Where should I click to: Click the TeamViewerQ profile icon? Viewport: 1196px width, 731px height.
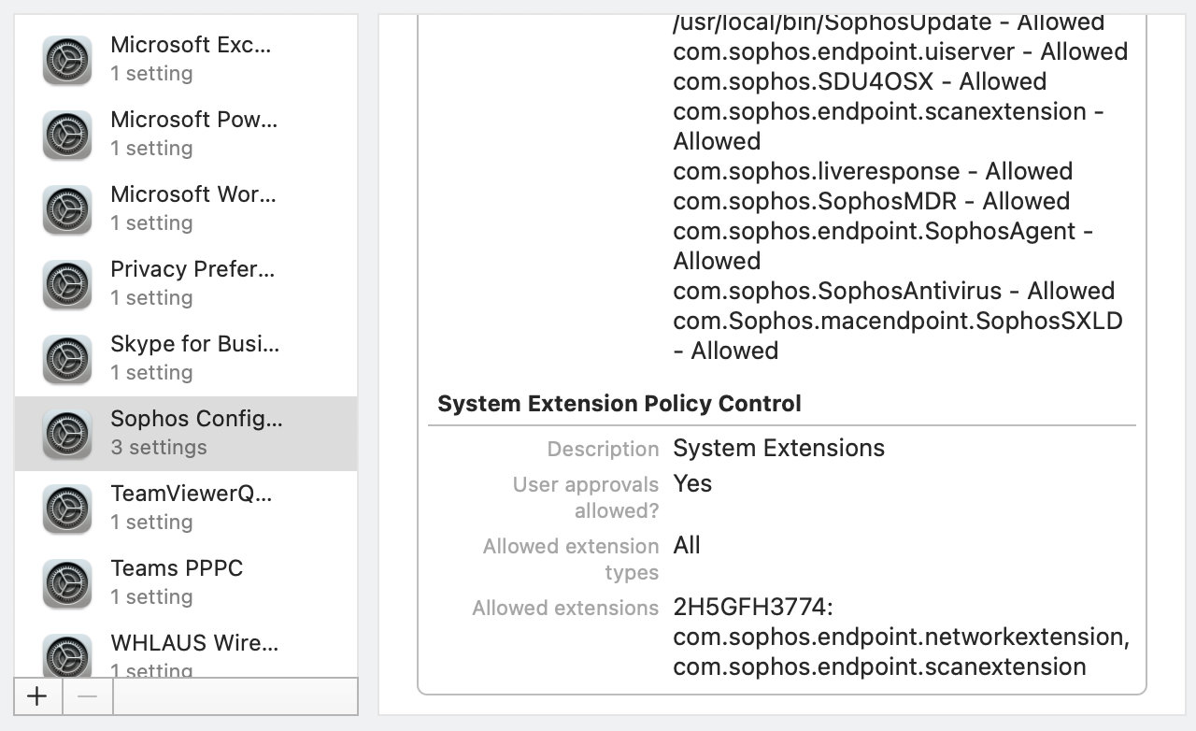67,509
